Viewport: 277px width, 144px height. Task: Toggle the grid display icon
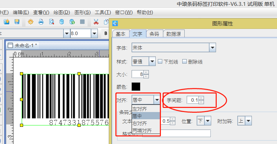pyautogui.click(x=82, y=22)
